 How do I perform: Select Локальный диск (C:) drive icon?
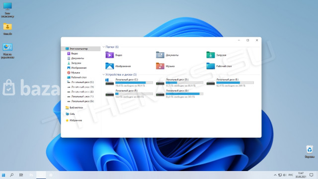point(109,82)
